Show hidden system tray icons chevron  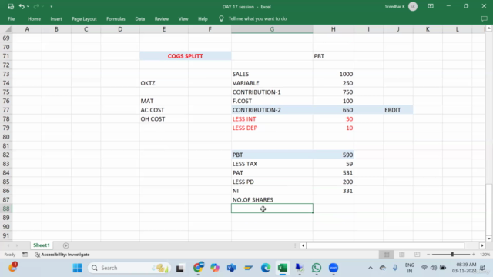[x=371, y=268]
